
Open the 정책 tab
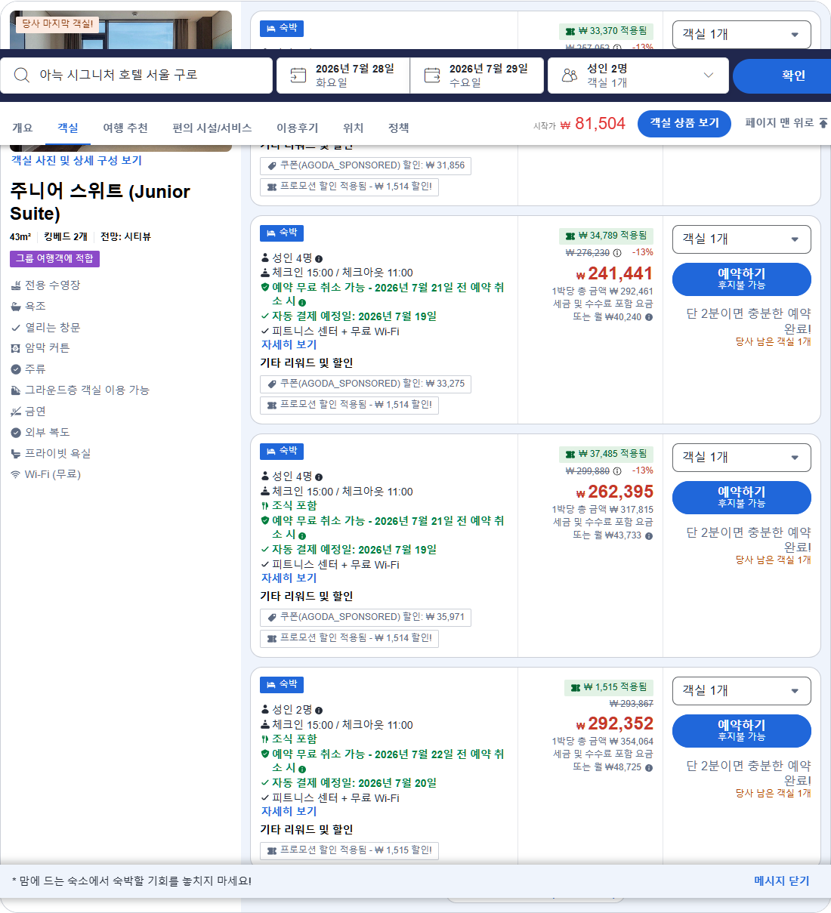point(399,128)
